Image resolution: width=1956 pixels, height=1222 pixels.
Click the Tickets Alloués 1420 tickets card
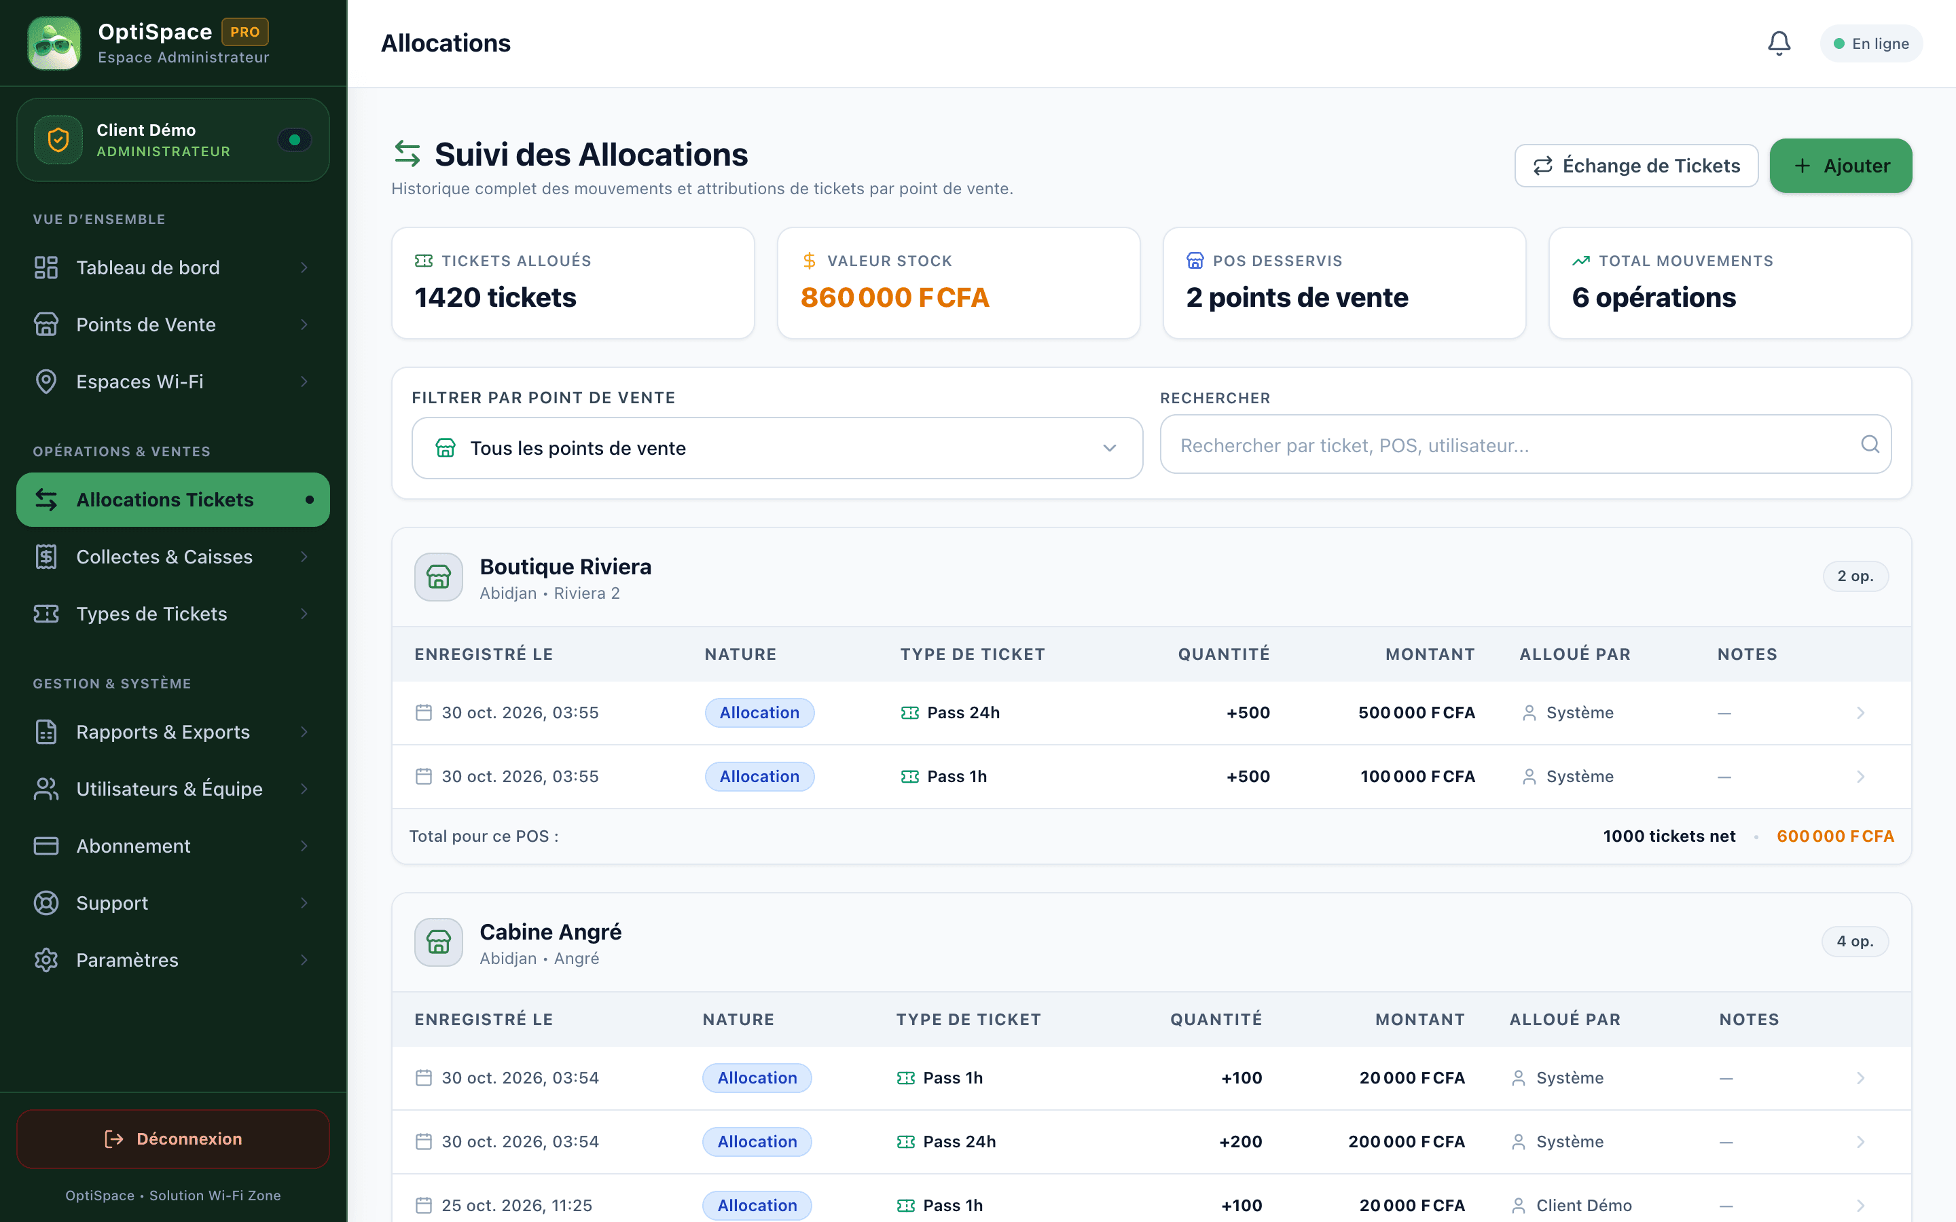click(x=573, y=283)
